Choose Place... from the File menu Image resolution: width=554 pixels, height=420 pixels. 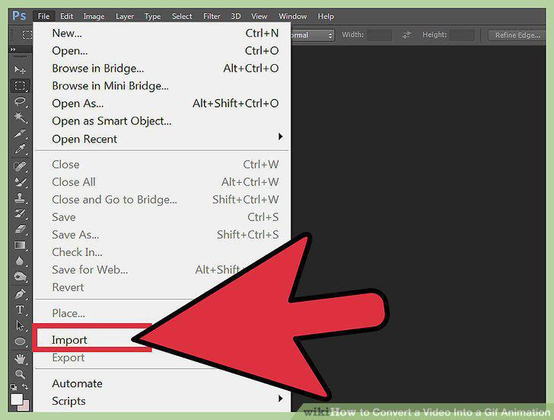pos(68,313)
